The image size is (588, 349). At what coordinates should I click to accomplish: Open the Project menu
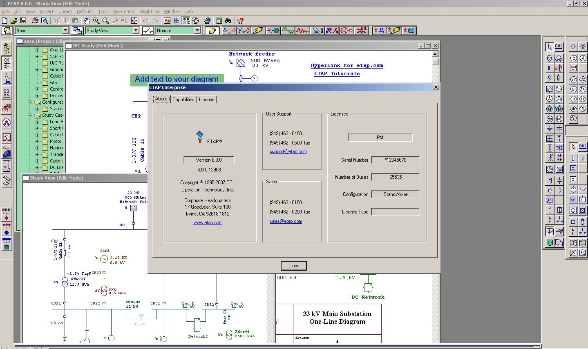47,11
